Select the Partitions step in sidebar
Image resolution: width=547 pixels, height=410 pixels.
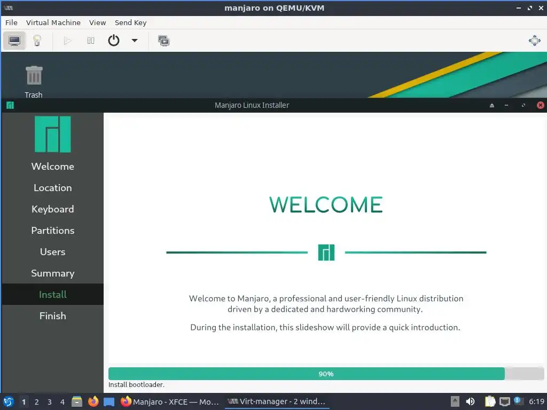[x=53, y=231]
